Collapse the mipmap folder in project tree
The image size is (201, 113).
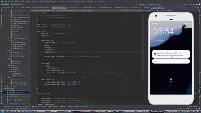click(x=7, y=51)
